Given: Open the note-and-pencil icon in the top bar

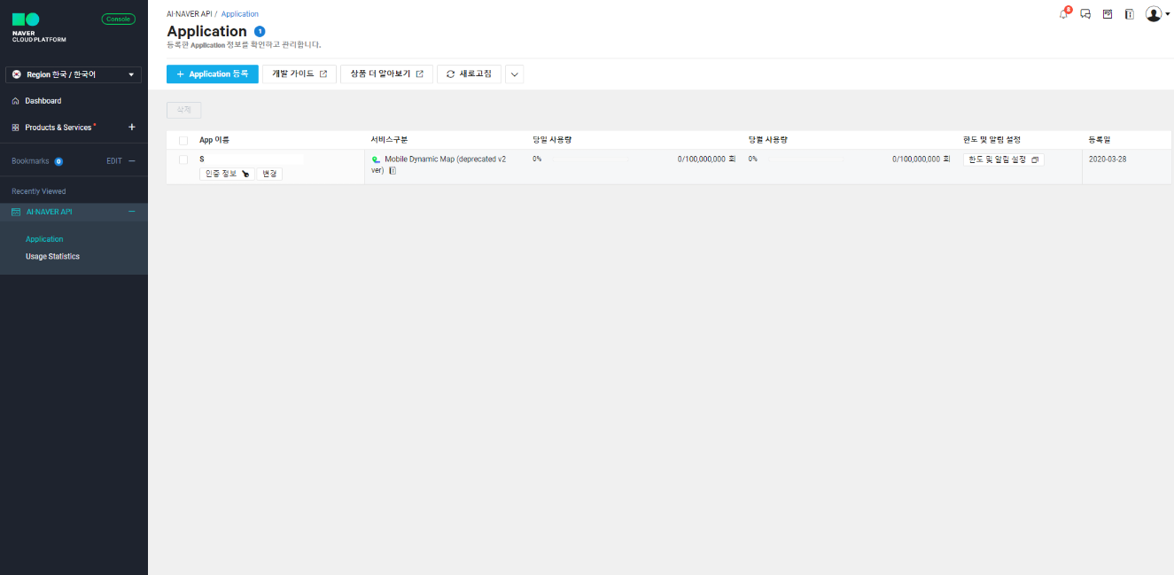Looking at the screenshot, I should (1108, 14).
